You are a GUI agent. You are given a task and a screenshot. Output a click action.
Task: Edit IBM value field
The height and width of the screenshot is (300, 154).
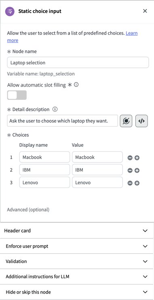(x=97, y=170)
